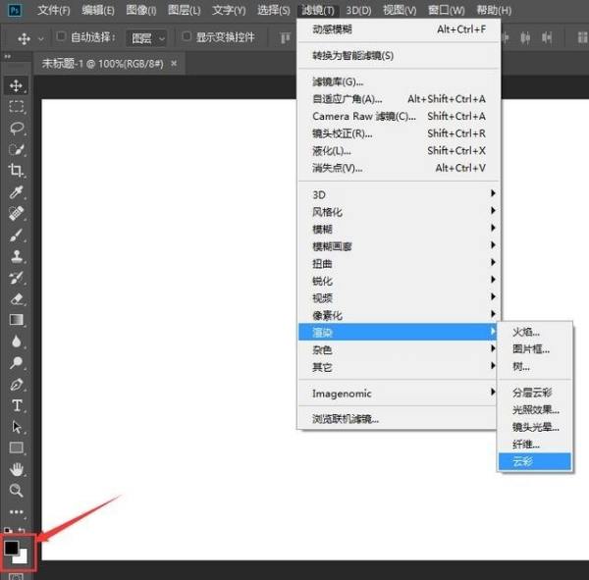Select the Rectangle shape tool

tap(16, 448)
